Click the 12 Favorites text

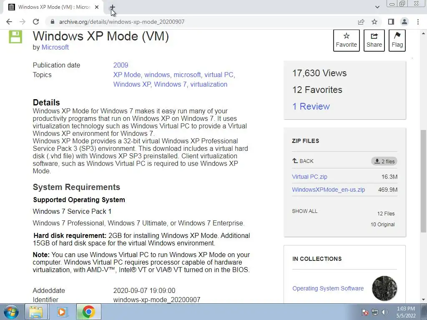click(317, 90)
